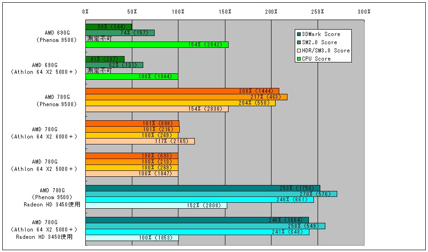Select 'AMD 780G (Phenom 9500) Radeon HD 3450' label
This screenshot has height=252, width=428.
(52, 197)
